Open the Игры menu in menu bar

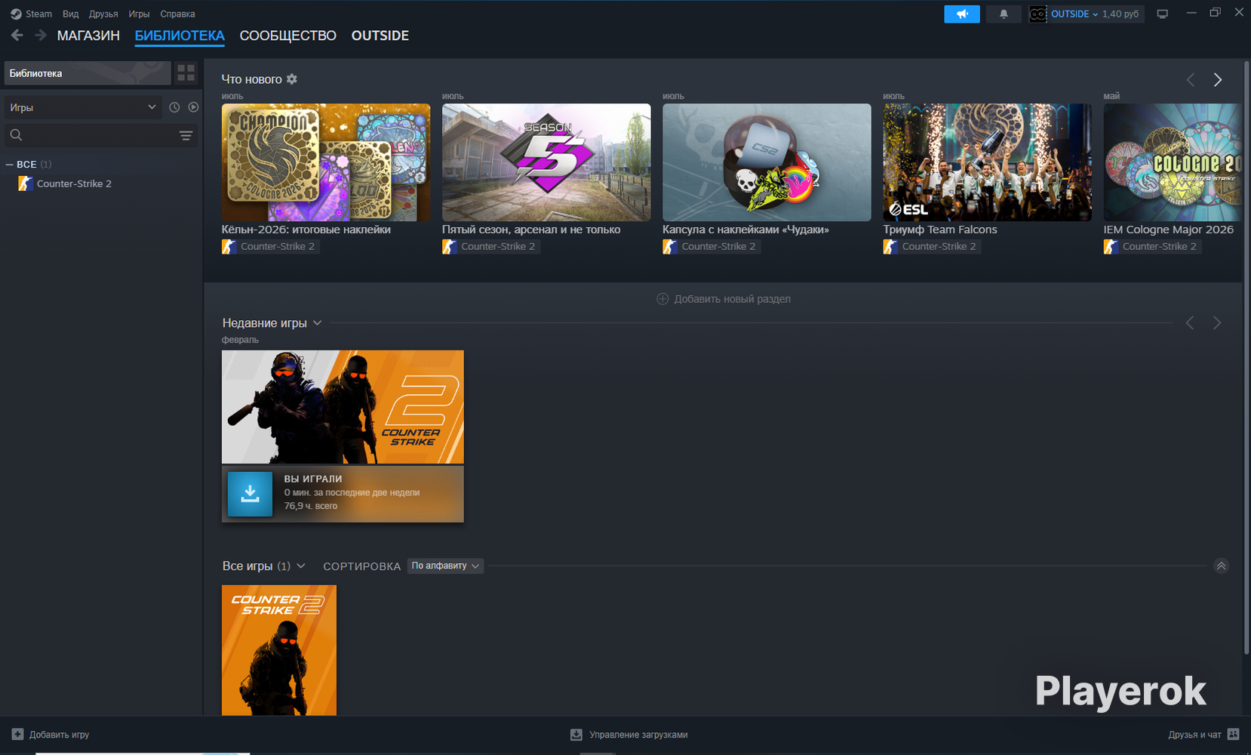[139, 14]
